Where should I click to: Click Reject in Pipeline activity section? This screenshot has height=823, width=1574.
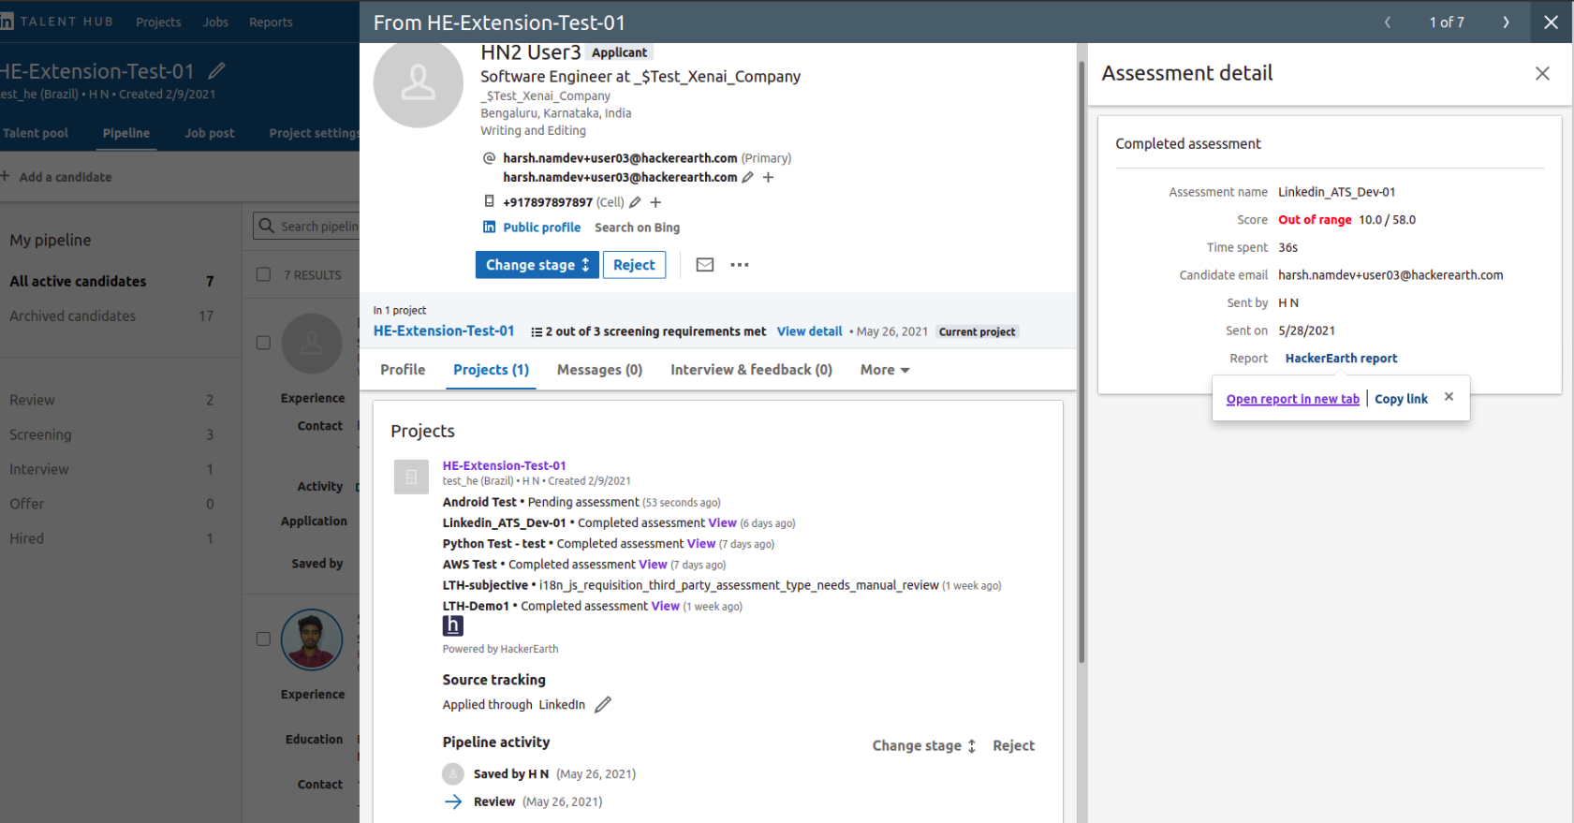point(1013,745)
